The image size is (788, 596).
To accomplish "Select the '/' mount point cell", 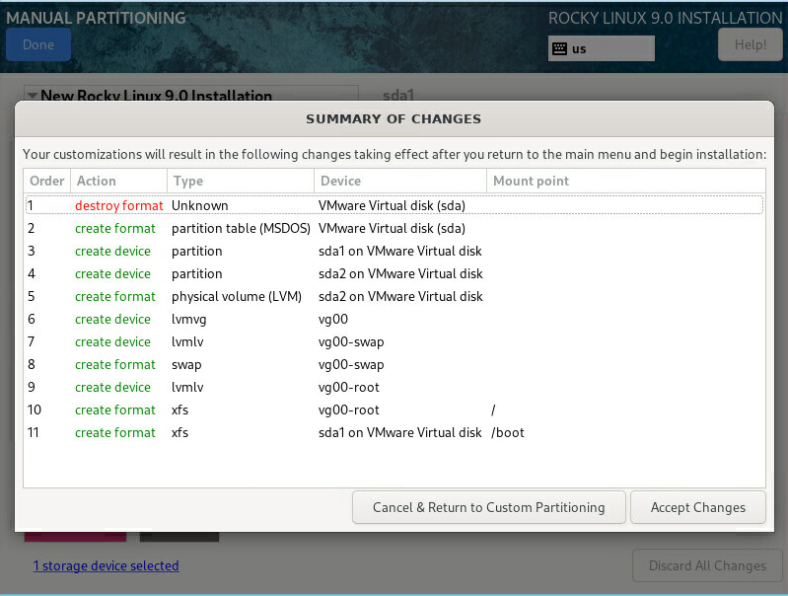I will coord(493,410).
